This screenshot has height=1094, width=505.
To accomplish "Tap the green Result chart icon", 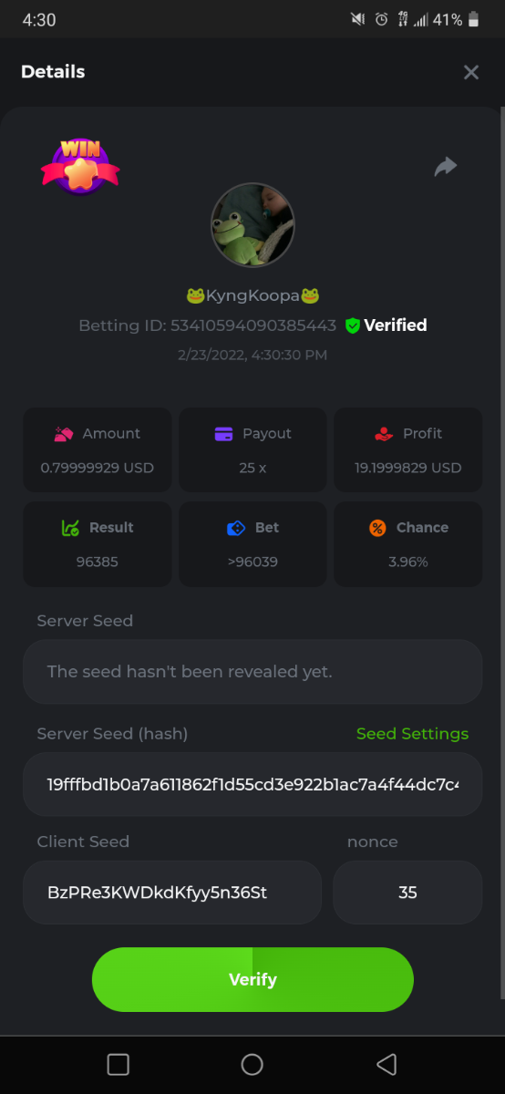I will coord(70,528).
